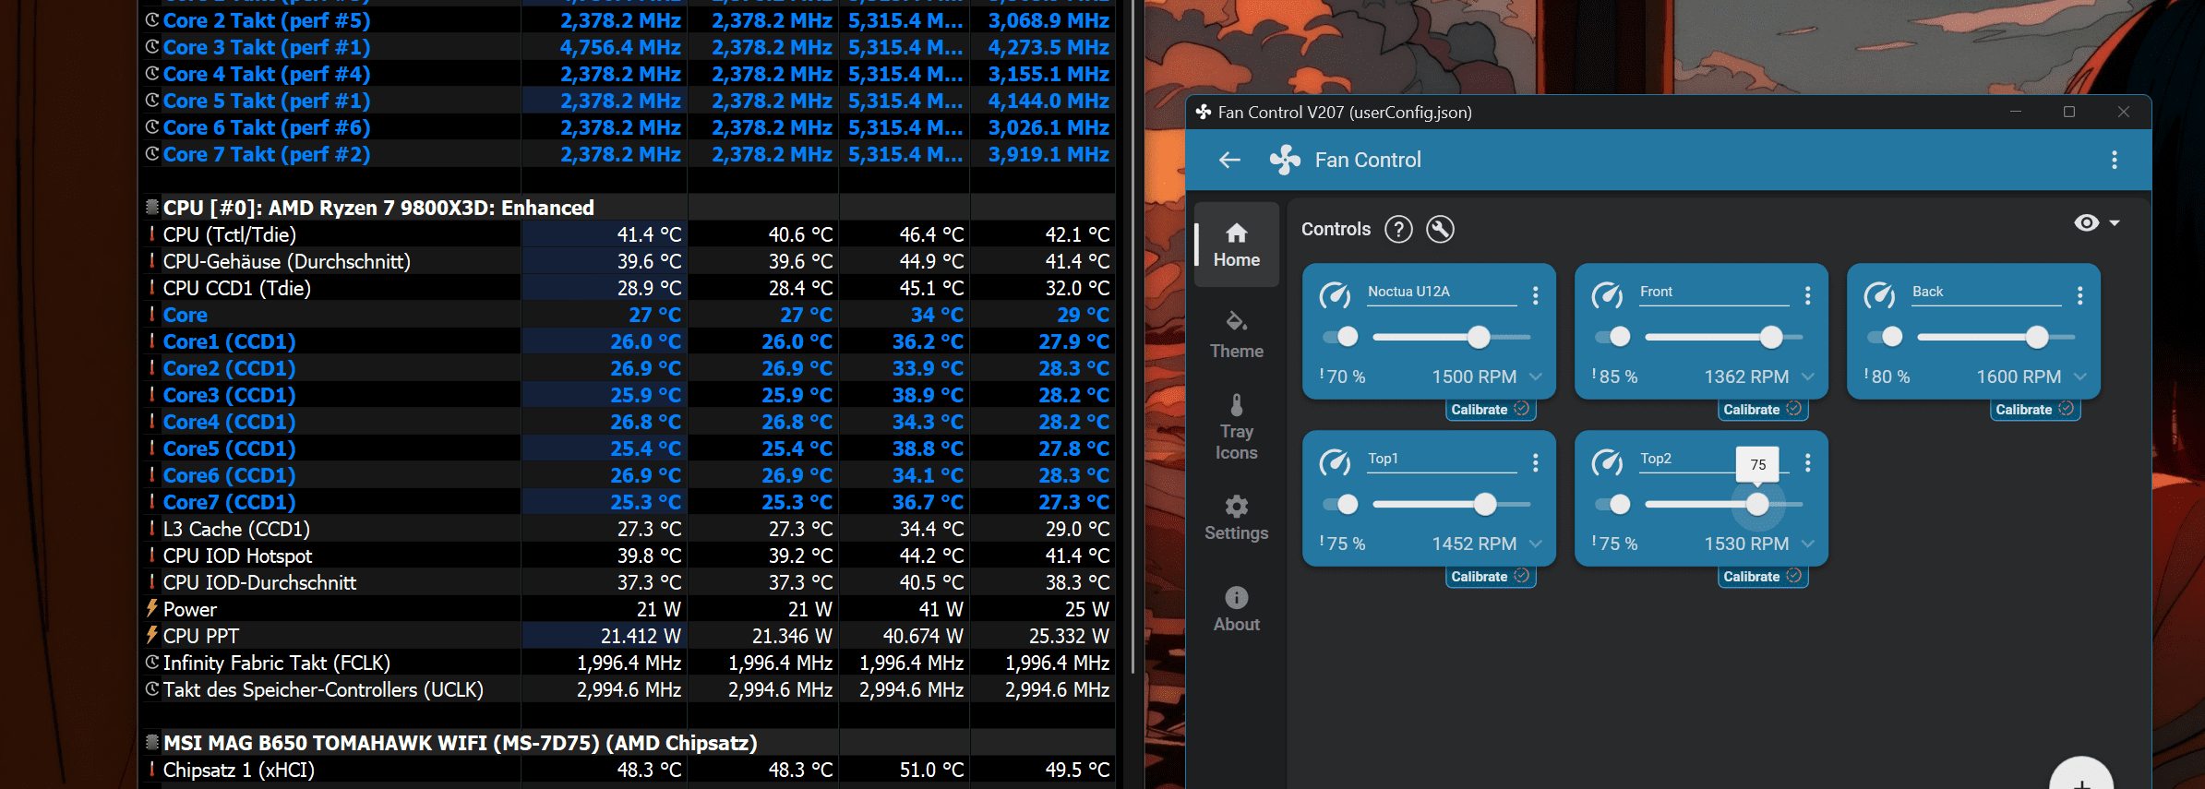Open the Tray Icons section in sidebar
Image resolution: width=2205 pixels, height=789 pixels.
click(x=1237, y=426)
